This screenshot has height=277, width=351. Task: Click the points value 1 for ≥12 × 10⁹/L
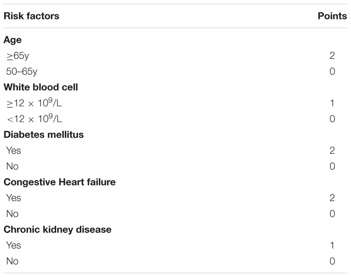point(332,103)
